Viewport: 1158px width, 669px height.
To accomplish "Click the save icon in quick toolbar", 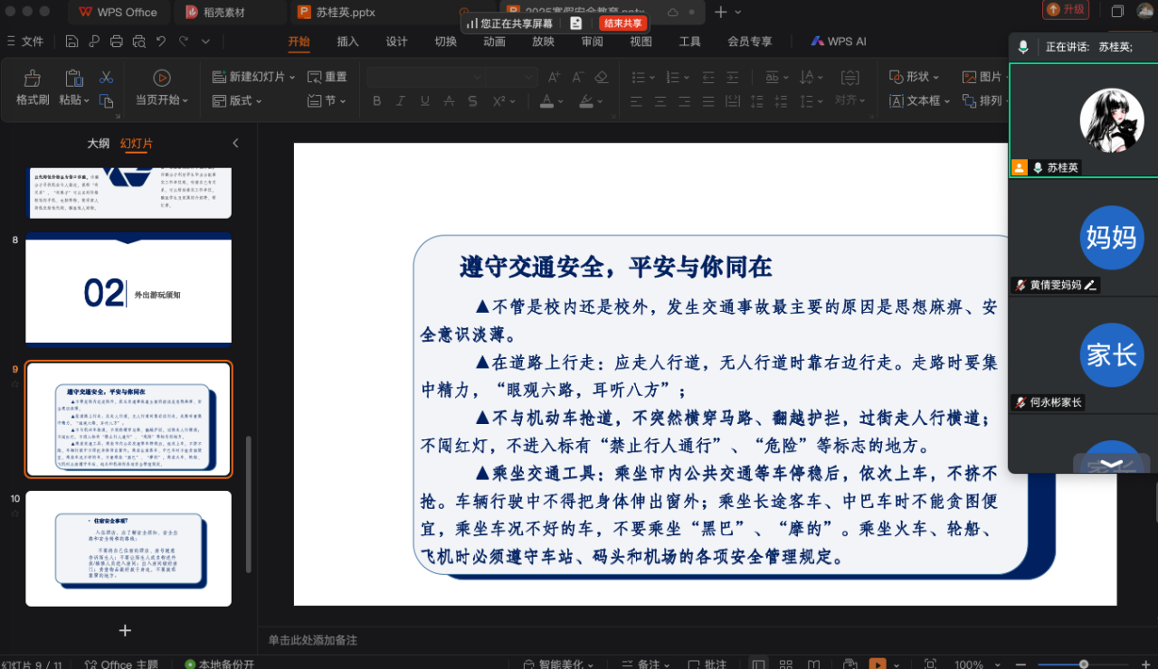I will click(x=71, y=42).
